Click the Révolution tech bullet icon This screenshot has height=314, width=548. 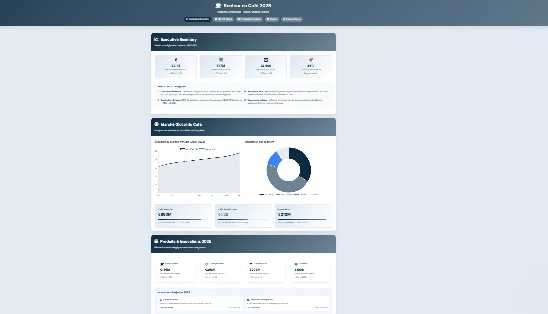click(245, 92)
